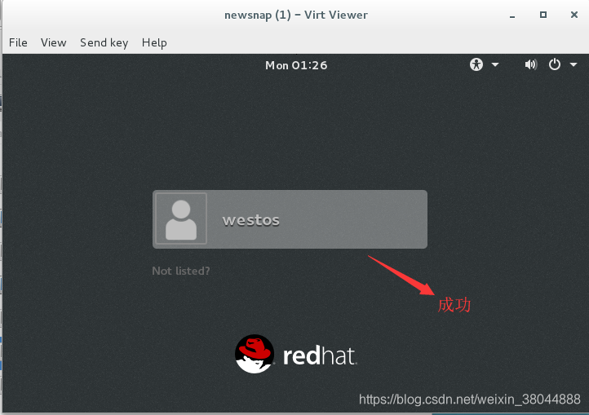The width and height of the screenshot is (589, 415).
Task: Expand the system menu arrow beside power icon
Action: tap(573, 64)
